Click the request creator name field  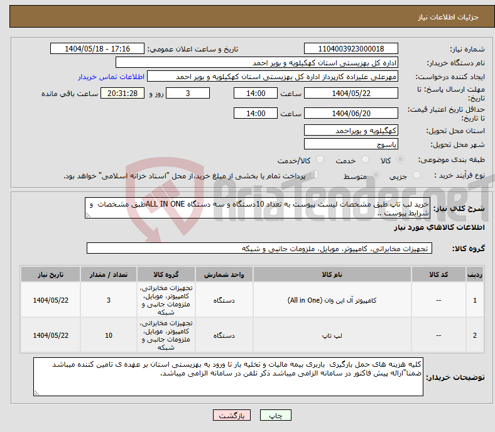(x=273, y=77)
